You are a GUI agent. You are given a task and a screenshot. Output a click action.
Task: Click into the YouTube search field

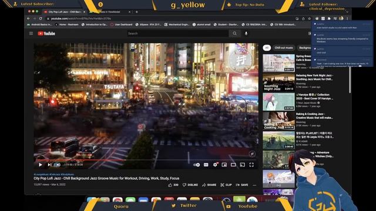[178, 33]
